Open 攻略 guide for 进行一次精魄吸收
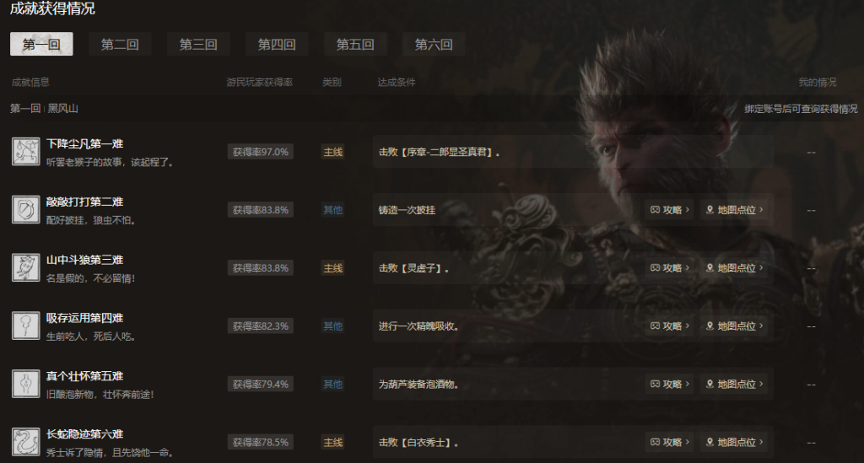This screenshot has height=463, width=864. [669, 326]
